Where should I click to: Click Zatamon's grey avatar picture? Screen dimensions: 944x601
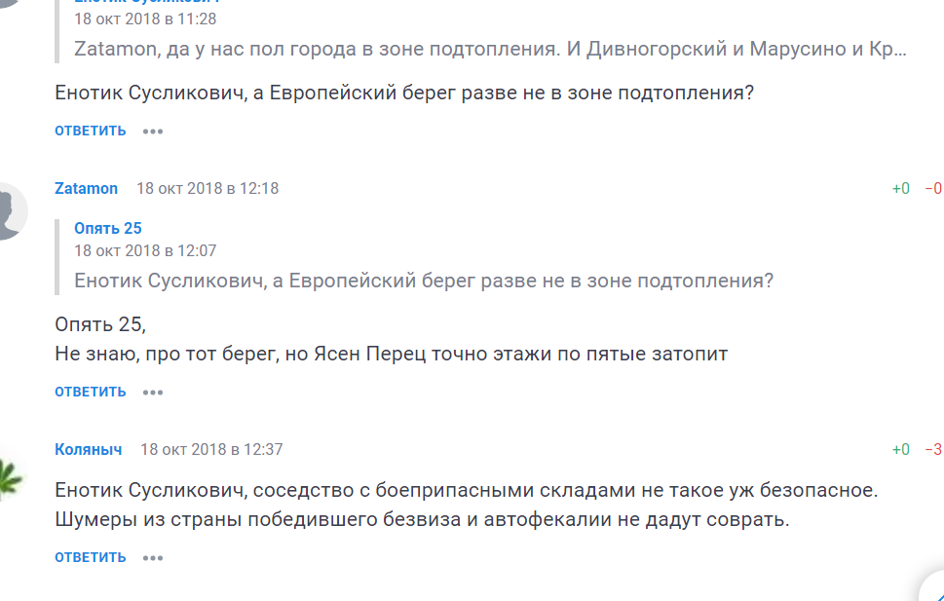[8, 209]
